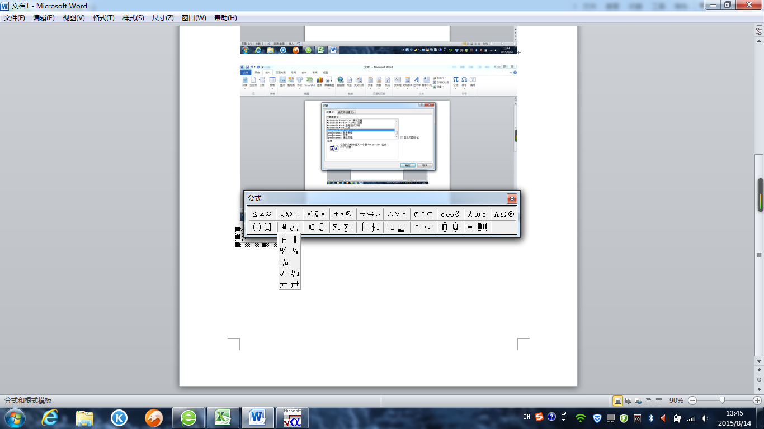
Task: Switch to Web Layout view
Action: (639, 401)
